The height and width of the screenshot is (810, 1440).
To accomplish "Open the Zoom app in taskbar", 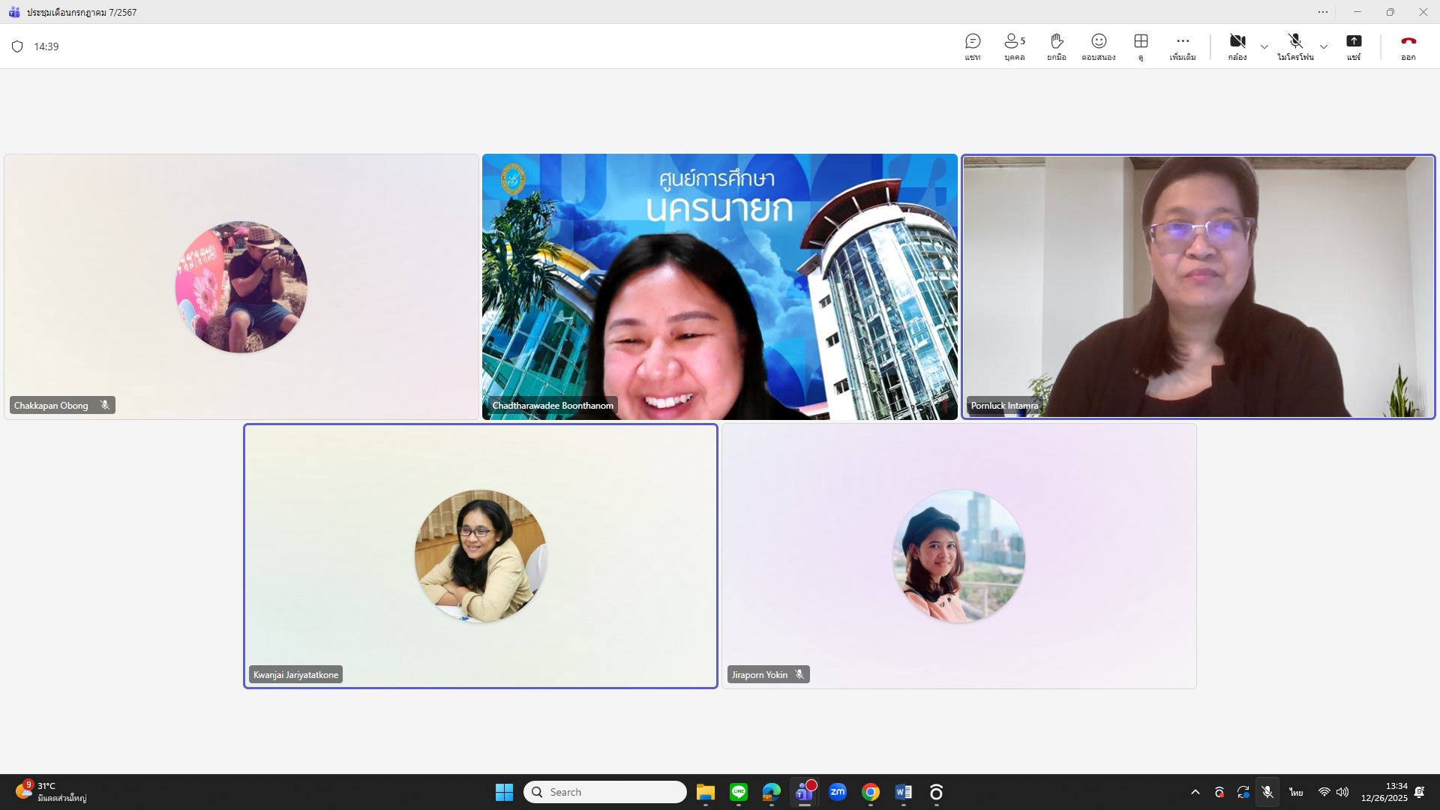I will [838, 792].
